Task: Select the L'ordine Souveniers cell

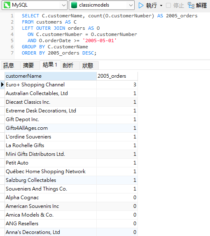Action: pos(51,137)
